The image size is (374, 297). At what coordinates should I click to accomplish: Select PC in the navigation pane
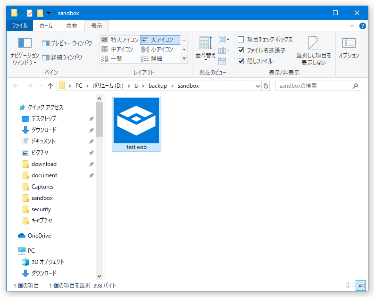[26, 251]
